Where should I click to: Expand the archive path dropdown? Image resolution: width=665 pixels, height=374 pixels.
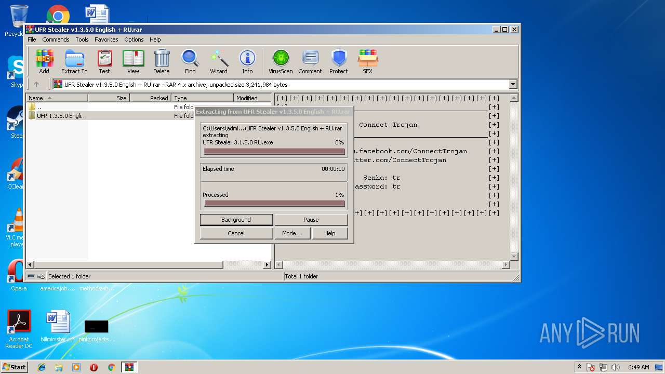click(513, 84)
